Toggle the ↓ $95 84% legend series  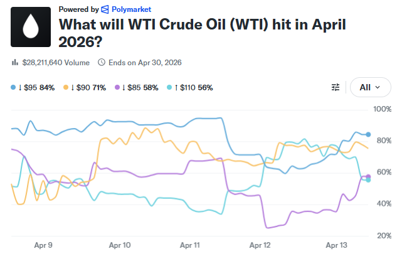coord(33,87)
